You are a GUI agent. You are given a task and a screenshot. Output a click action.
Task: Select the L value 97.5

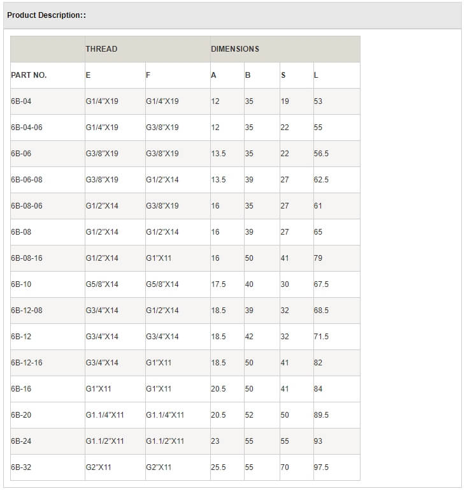coord(321,467)
